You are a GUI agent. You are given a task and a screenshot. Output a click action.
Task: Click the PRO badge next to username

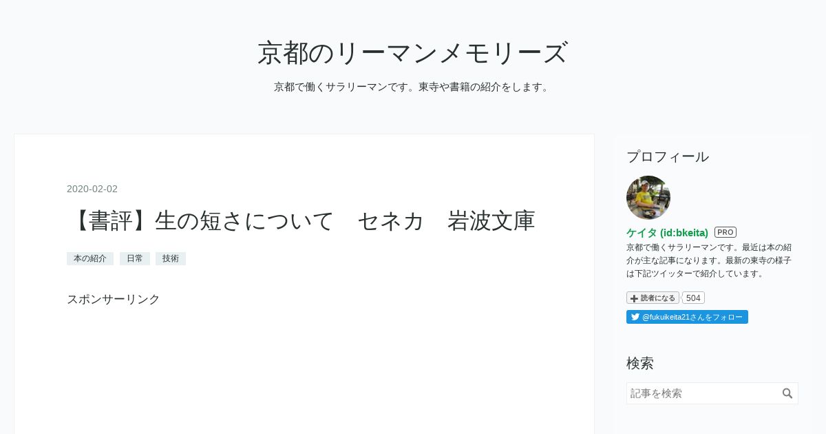point(726,232)
